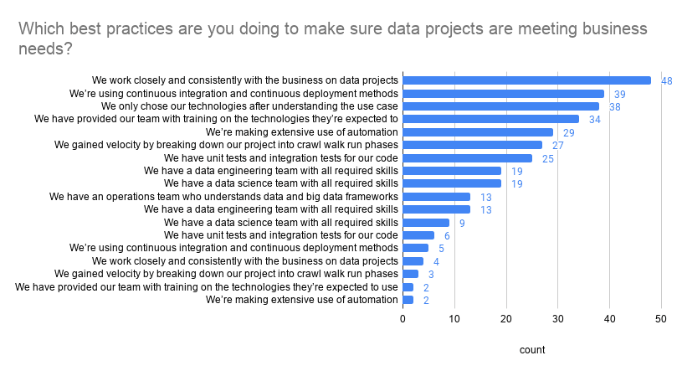Click the bar with data label 34

click(x=491, y=119)
